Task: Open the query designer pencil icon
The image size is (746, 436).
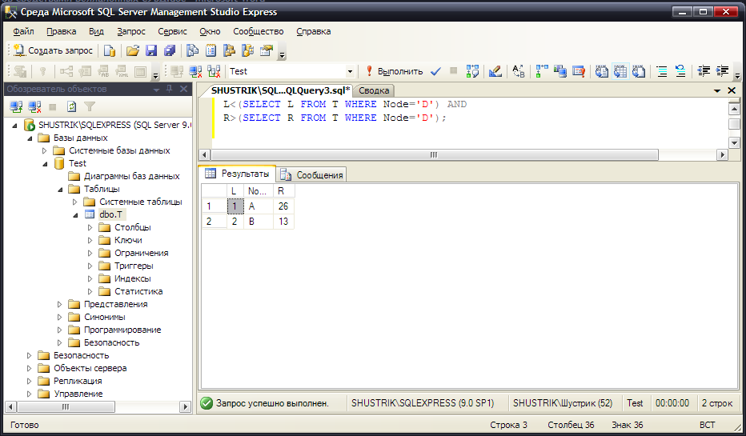Action: tap(495, 71)
